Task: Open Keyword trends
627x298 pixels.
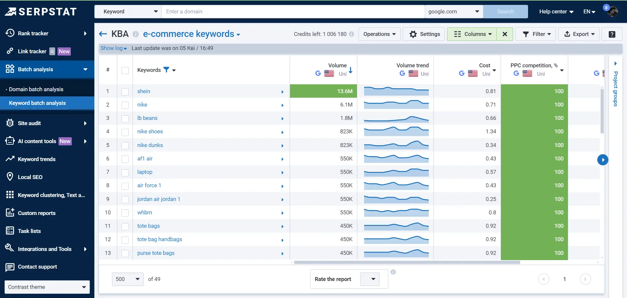Action: (x=37, y=159)
